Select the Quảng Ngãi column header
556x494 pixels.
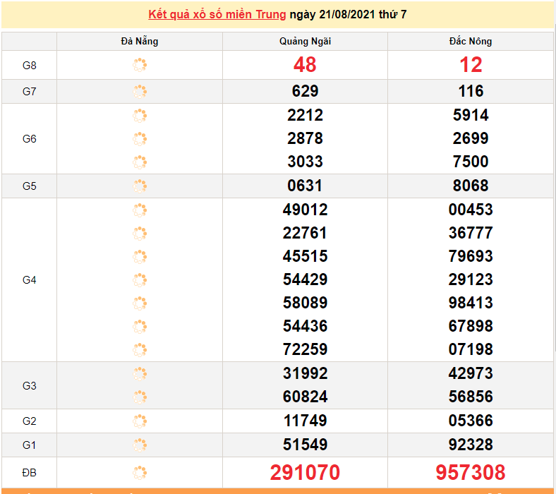[305, 41]
